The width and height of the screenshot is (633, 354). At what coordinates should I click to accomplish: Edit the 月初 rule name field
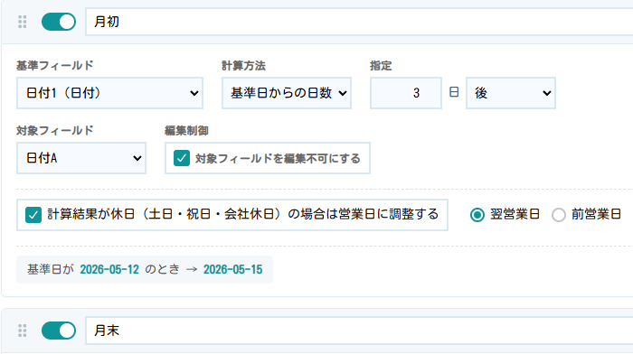[359, 22]
